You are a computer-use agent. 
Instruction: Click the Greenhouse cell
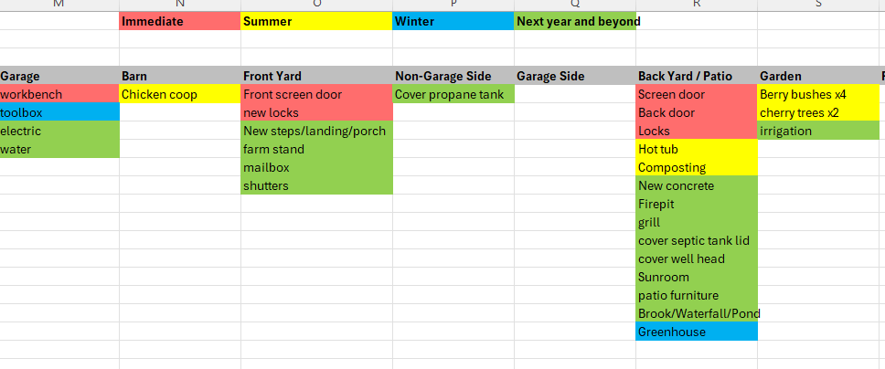[696, 332]
